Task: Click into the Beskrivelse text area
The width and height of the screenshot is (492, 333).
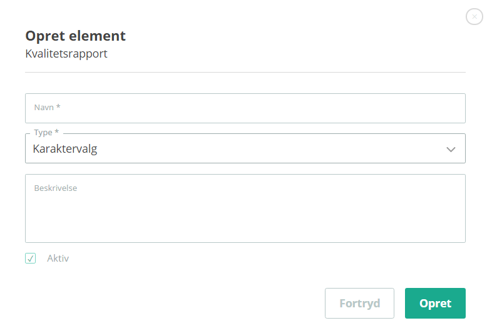Action: [245, 208]
